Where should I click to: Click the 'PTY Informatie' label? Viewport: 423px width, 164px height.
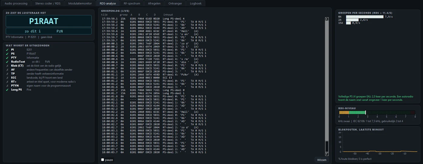(x=15, y=37)
